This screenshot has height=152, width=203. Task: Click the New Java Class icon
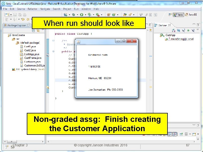pos(114,15)
